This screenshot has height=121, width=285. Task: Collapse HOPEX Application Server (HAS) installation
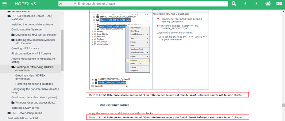pyautogui.click(x=9, y=16)
